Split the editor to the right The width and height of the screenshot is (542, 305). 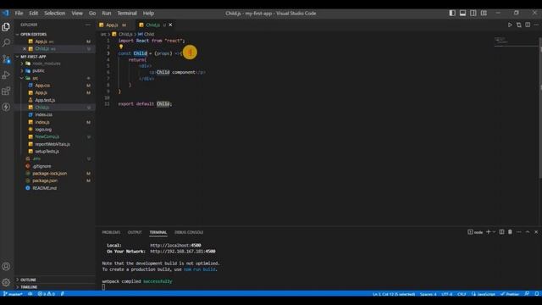tap(528, 25)
